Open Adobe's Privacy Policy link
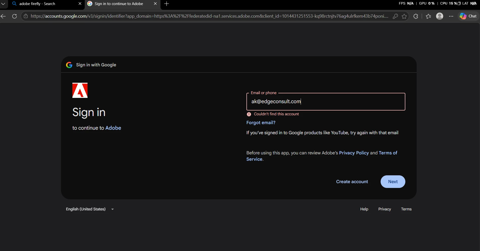 (x=354, y=153)
